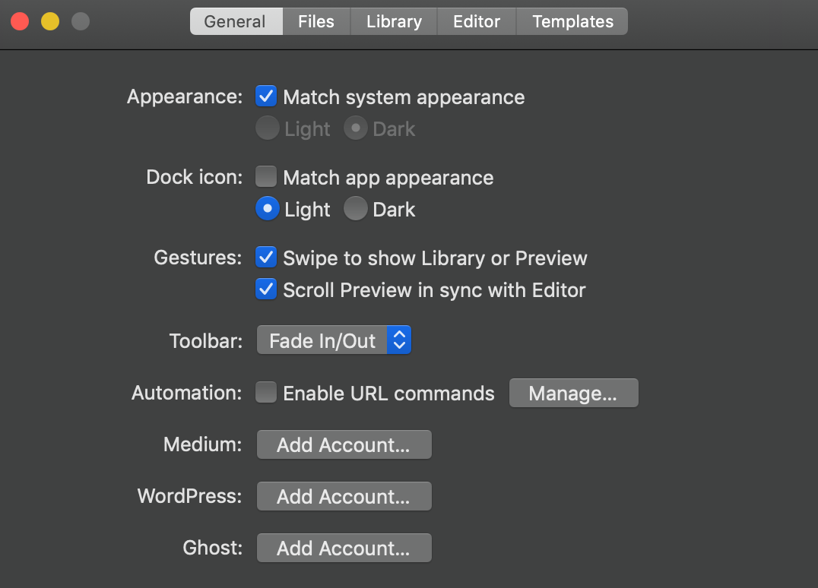Click the Manage... automation button
The width and height of the screenshot is (818, 588).
point(573,393)
